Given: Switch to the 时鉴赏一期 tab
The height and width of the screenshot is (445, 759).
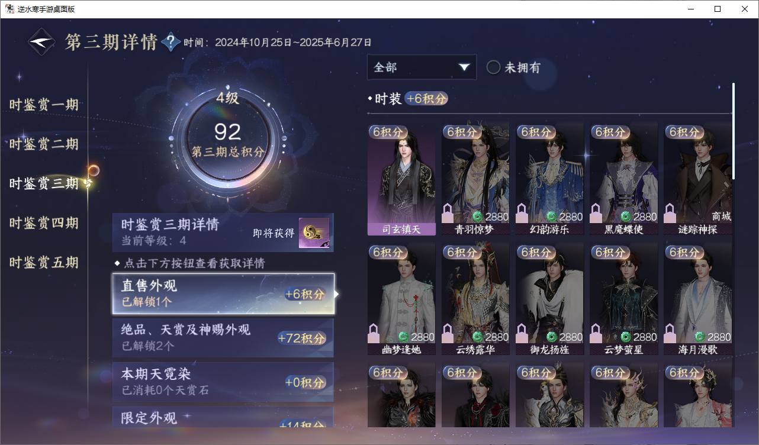Looking at the screenshot, I should [x=44, y=105].
